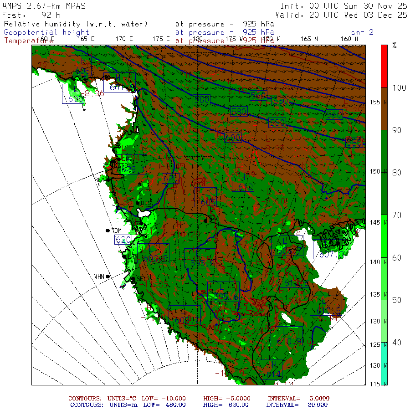Click the 'sm= 2' smoothing label

coord(362,32)
